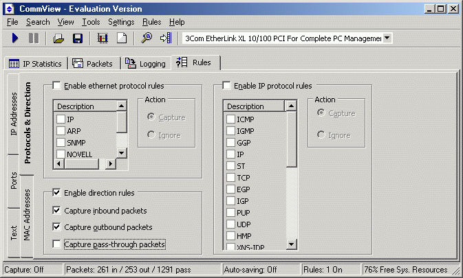Click ethernet list scroll left arrow
The height and width of the screenshot is (278, 463).
coord(58,163)
